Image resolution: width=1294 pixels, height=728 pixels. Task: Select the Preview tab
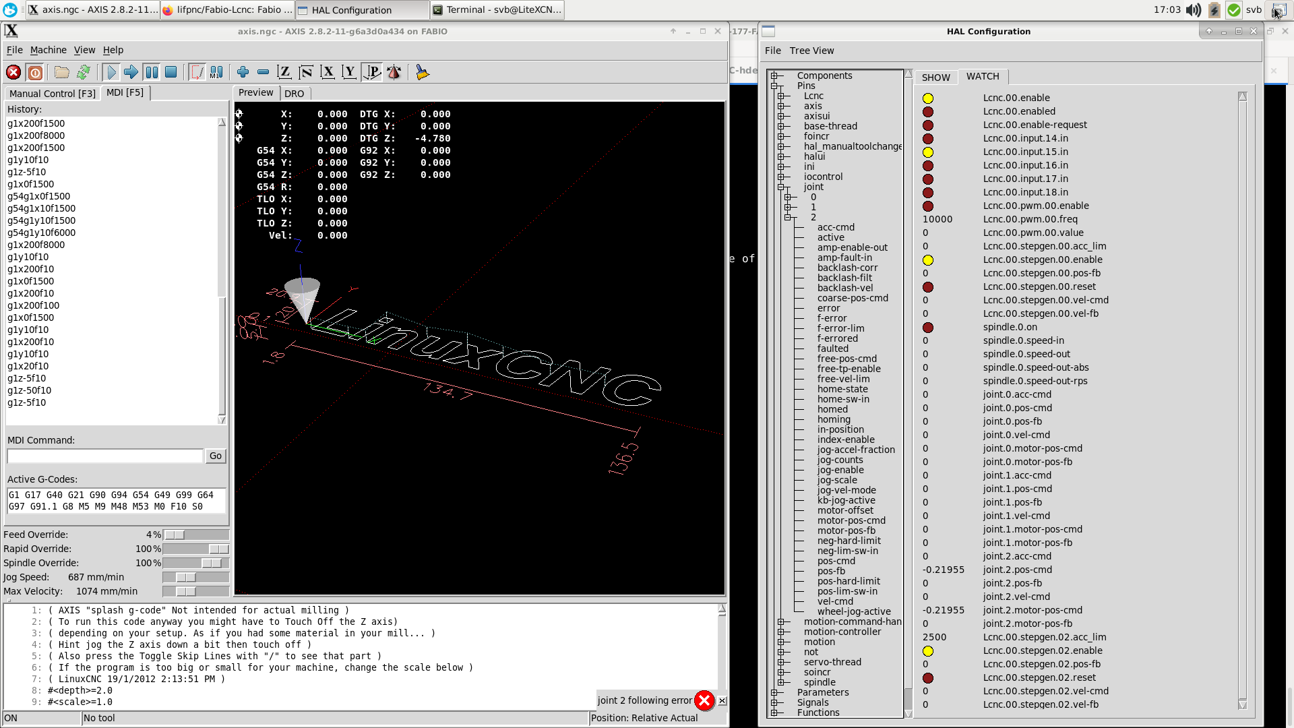(256, 93)
